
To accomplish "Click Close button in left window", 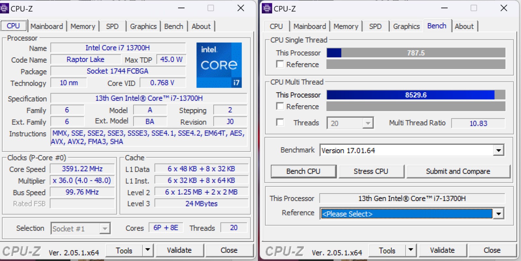I will 229,250.
